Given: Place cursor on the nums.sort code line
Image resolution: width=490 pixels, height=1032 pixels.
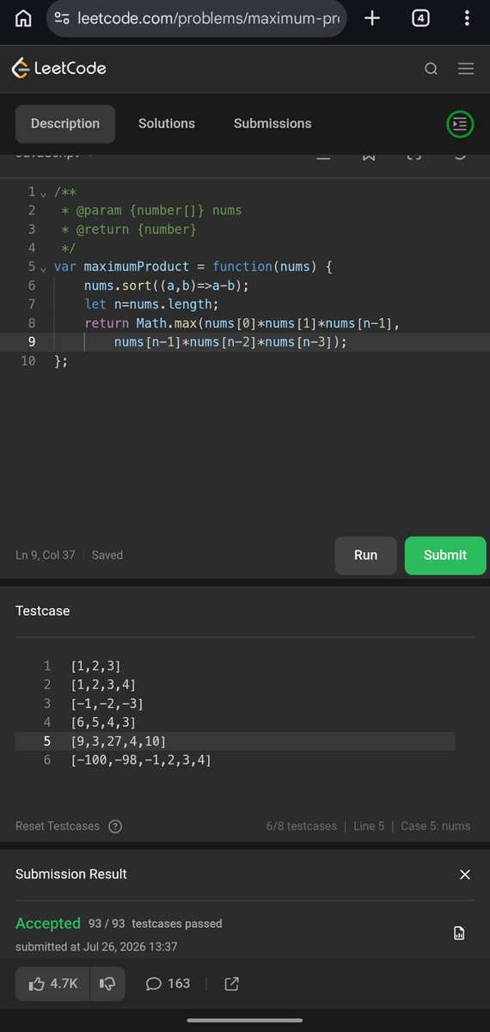Looking at the screenshot, I should (x=167, y=286).
